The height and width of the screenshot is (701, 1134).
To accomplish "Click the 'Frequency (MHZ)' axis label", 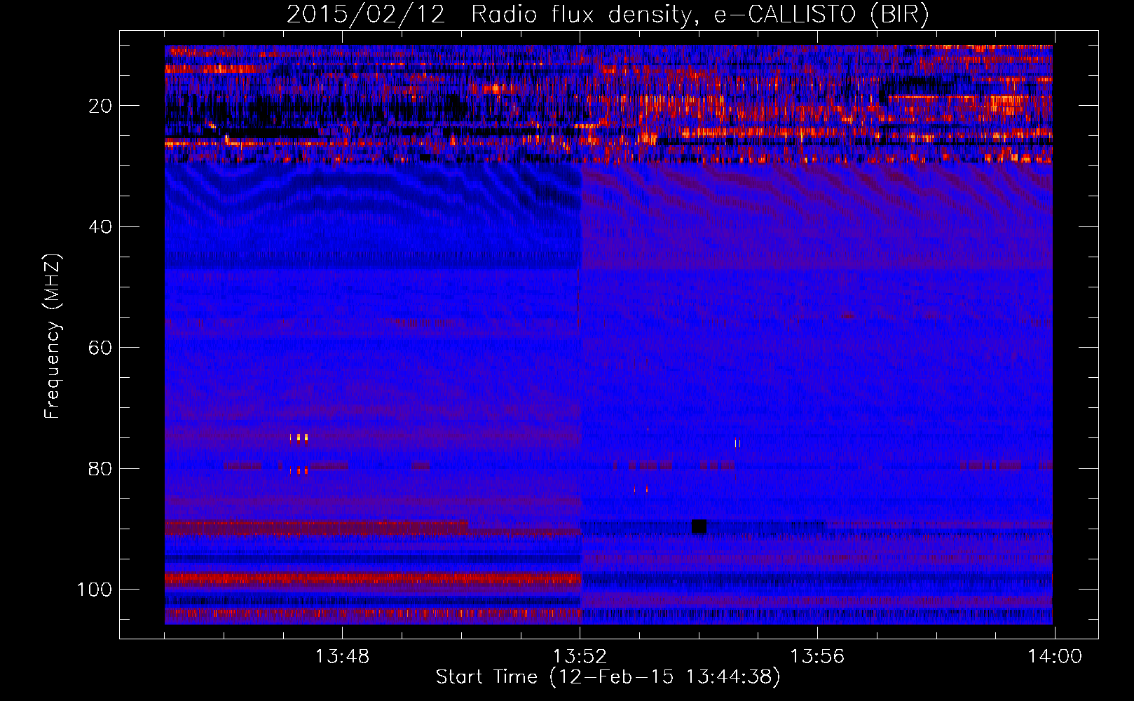I will click(53, 336).
